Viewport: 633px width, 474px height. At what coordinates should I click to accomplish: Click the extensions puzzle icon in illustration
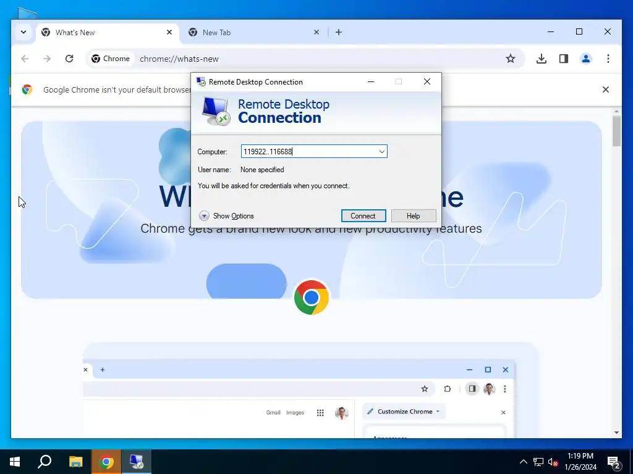448,389
